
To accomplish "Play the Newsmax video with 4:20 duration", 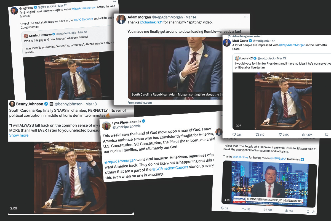I will (x=269, y=184).
